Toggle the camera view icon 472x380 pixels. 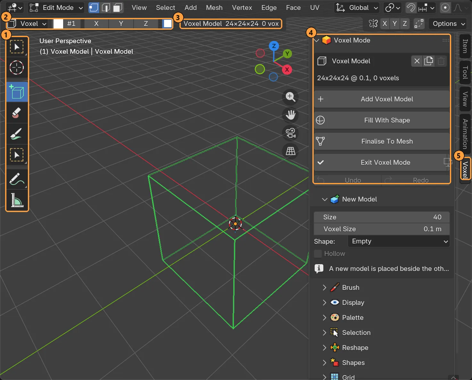290,133
